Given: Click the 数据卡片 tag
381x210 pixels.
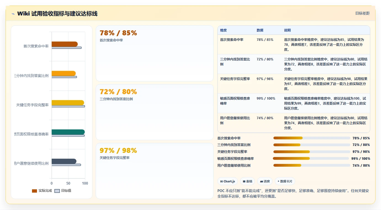Looking at the screenshot, I should pyautogui.click(x=285, y=181).
